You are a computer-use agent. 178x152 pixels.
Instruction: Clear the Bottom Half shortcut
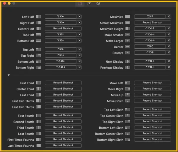80,40
